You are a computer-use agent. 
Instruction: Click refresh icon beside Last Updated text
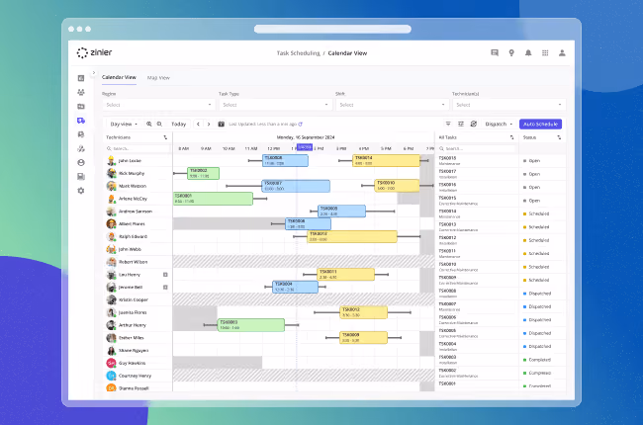[x=300, y=124]
